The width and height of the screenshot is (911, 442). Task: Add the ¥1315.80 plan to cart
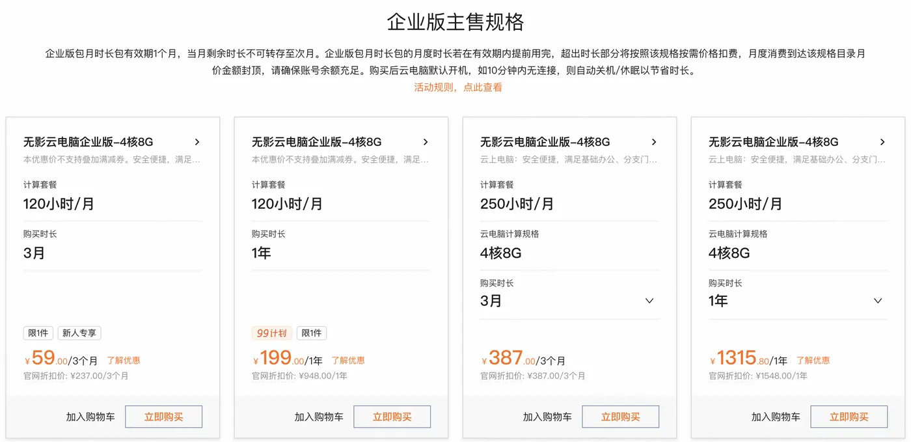tap(776, 417)
